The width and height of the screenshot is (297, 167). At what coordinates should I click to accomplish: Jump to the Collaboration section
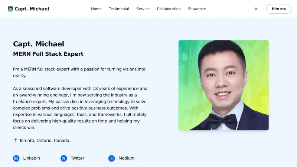169,9
